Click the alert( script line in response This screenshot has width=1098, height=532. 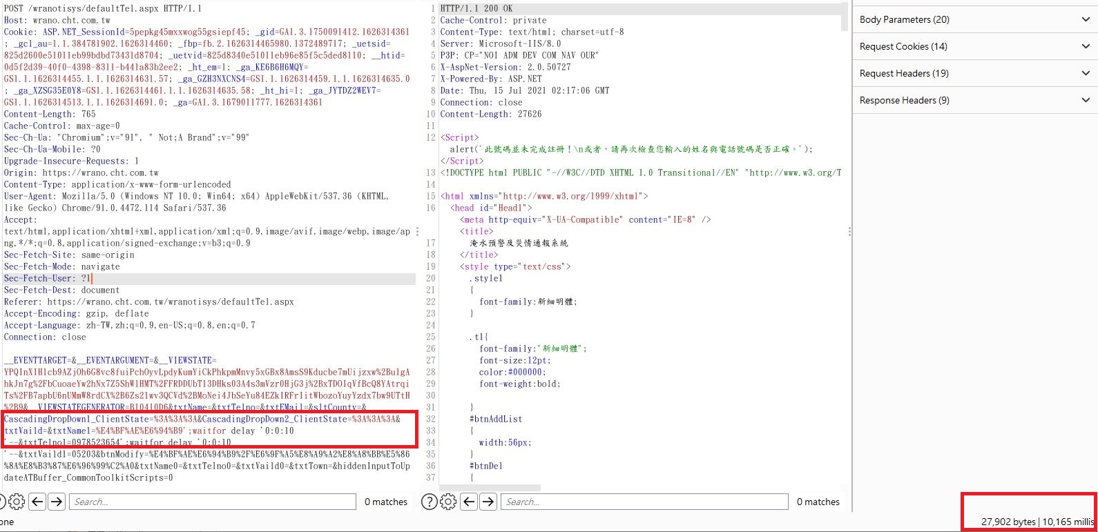pos(631,149)
